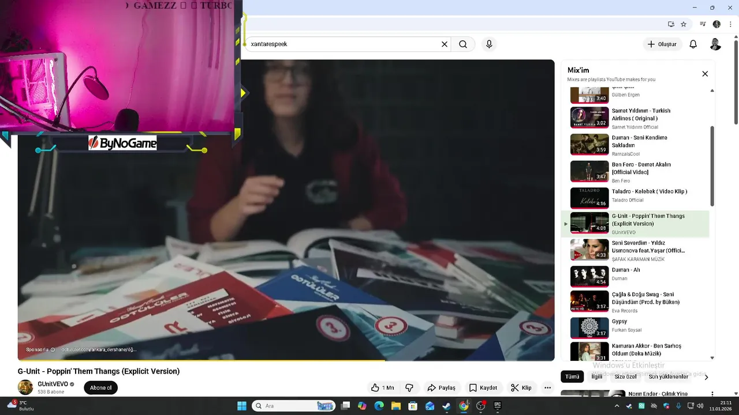Open Chrome media controls icon
Image resolution: width=739 pixels, height=415 pixels.
click(703, 24)
